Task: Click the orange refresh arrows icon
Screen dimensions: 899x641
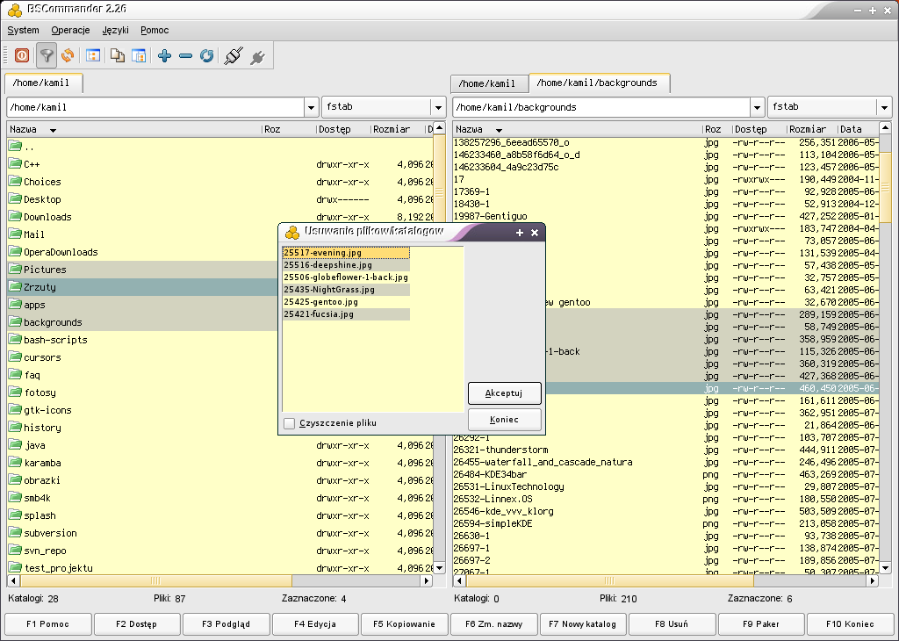Action: 68,55
